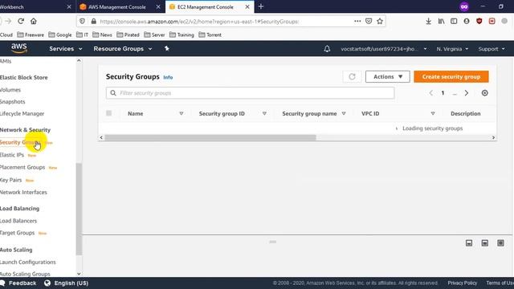Save page to Pocket icon
The image size is (514, 289).
click(369, 22)
